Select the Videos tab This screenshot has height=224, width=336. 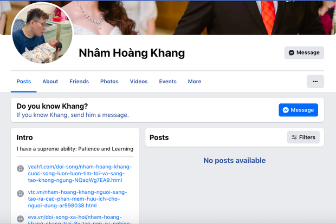139,82
